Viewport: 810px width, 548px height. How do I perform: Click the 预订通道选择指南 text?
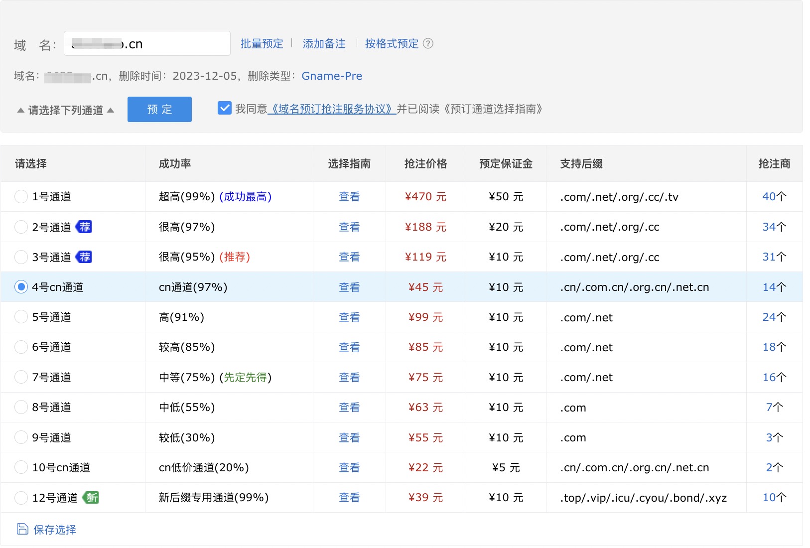(x=492, y=109)
